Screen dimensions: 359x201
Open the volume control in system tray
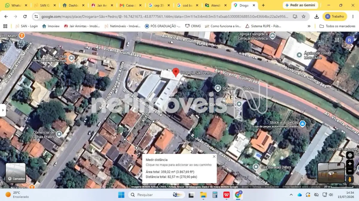tap(331, 195)
